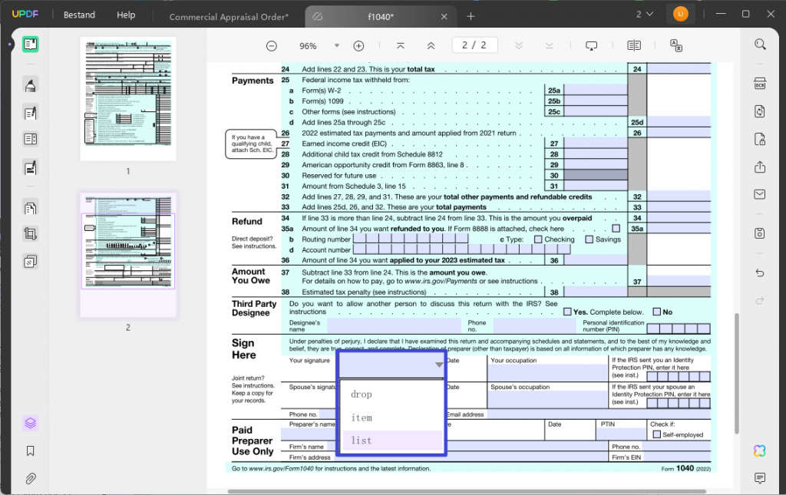Start slideshow presentation icon in toolbar
The width and height of the screenshot is (786, 495).
click(x=591, y=46)
